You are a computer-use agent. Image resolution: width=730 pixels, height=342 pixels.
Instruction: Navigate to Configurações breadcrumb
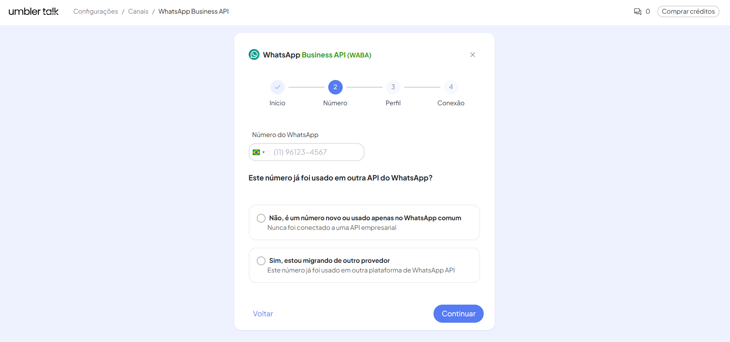[96, 12]
